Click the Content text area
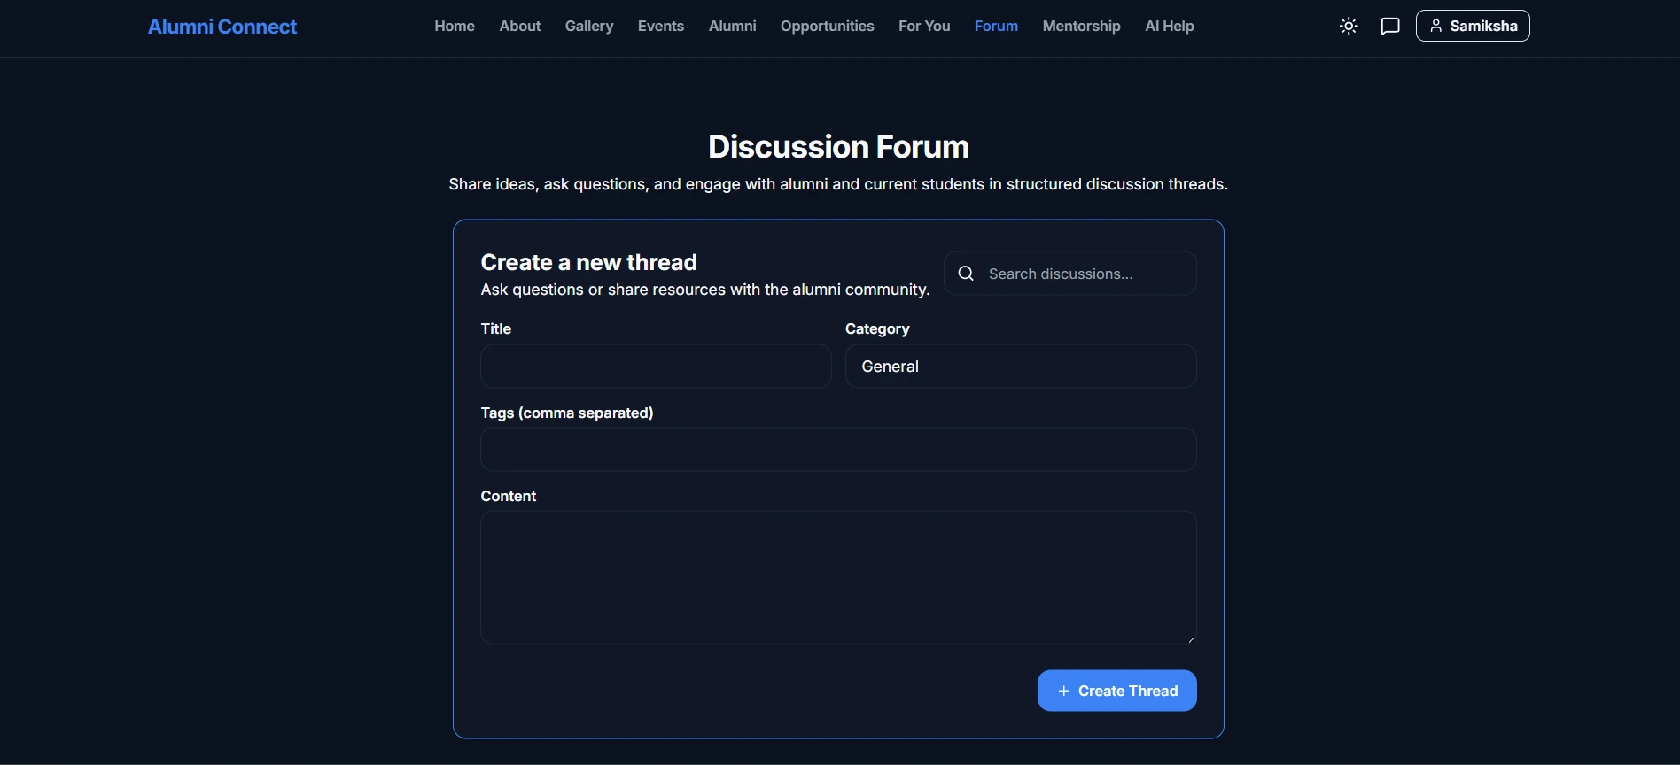Image resolution: width=1680 pixels, height=765 pixels. coord(838,577)
